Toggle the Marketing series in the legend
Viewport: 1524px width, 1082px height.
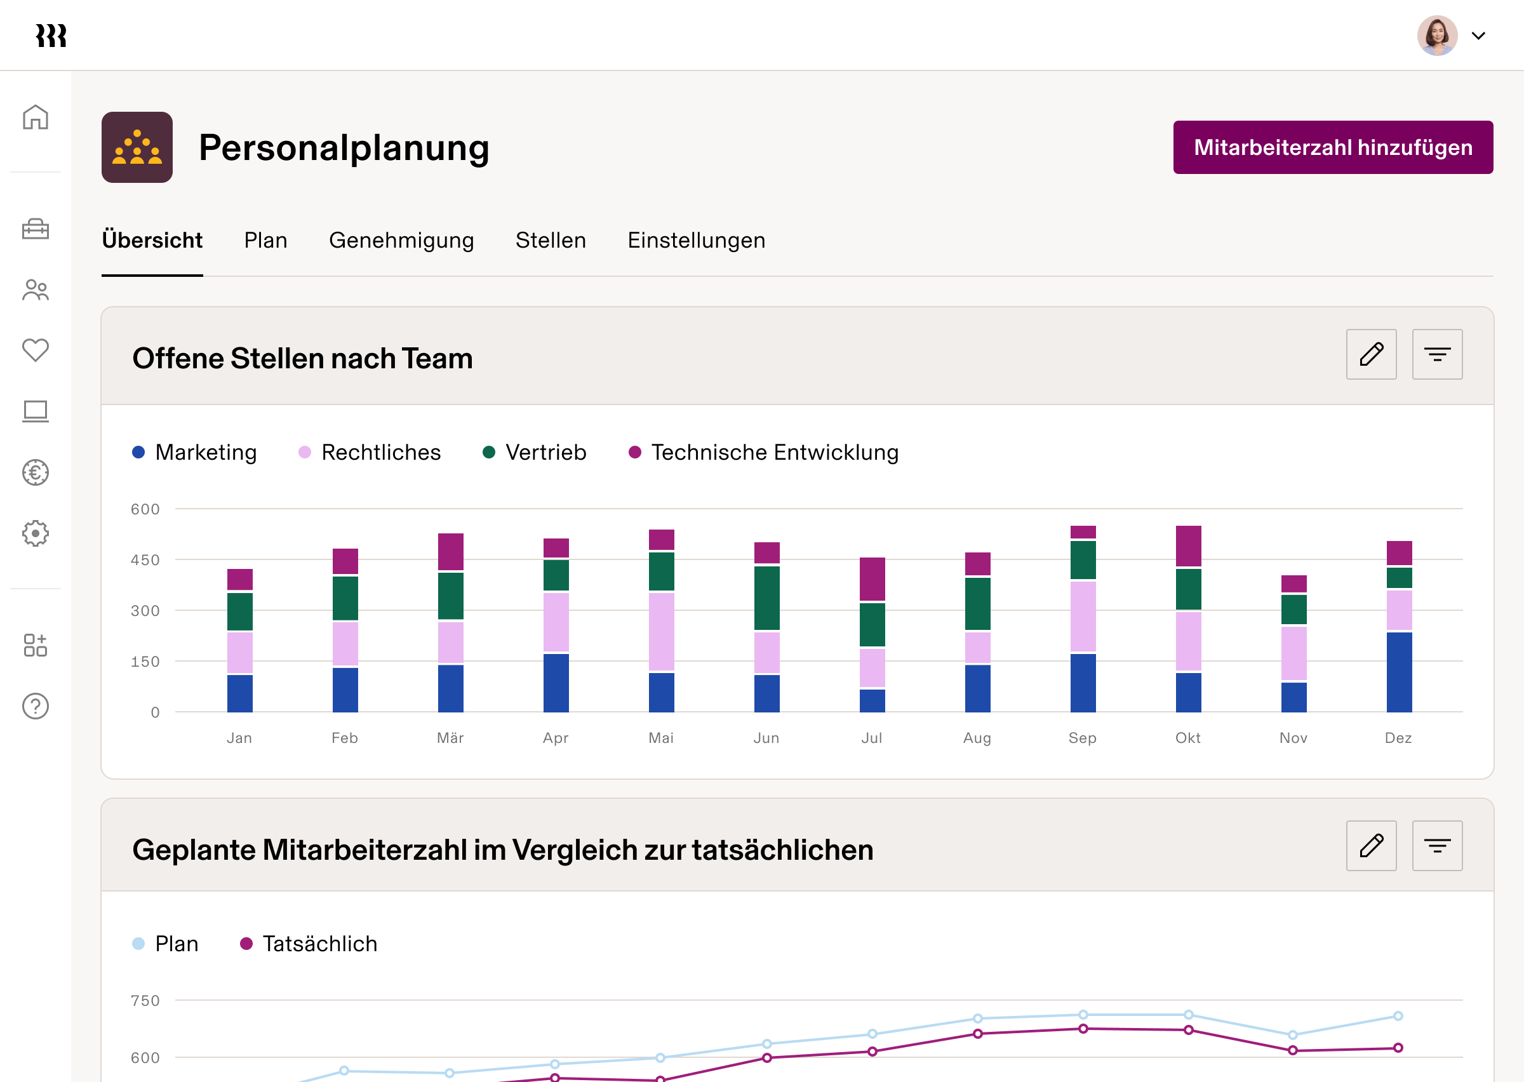coord(194,452)
